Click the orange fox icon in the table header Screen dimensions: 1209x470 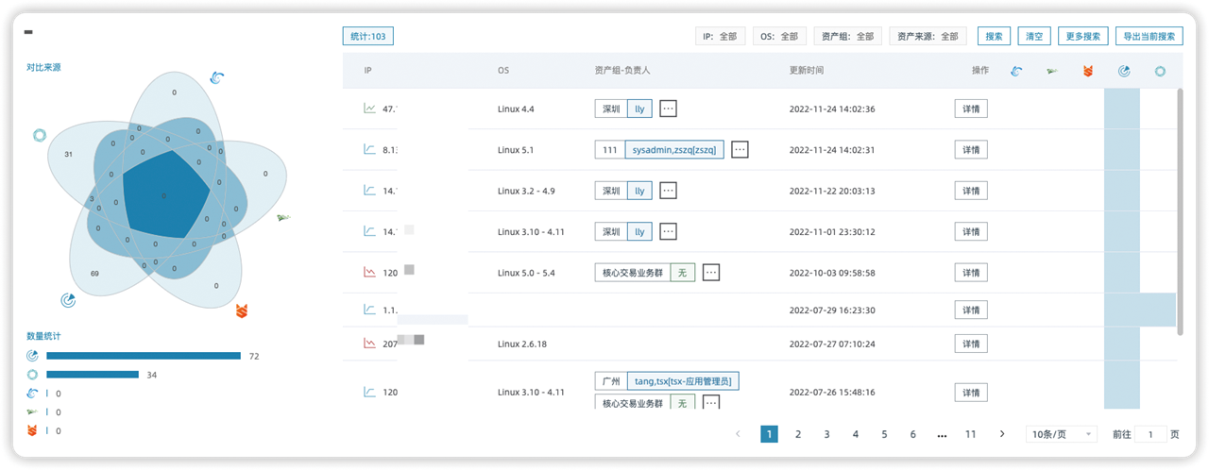pyautogui.click(x=1088, y=71)
